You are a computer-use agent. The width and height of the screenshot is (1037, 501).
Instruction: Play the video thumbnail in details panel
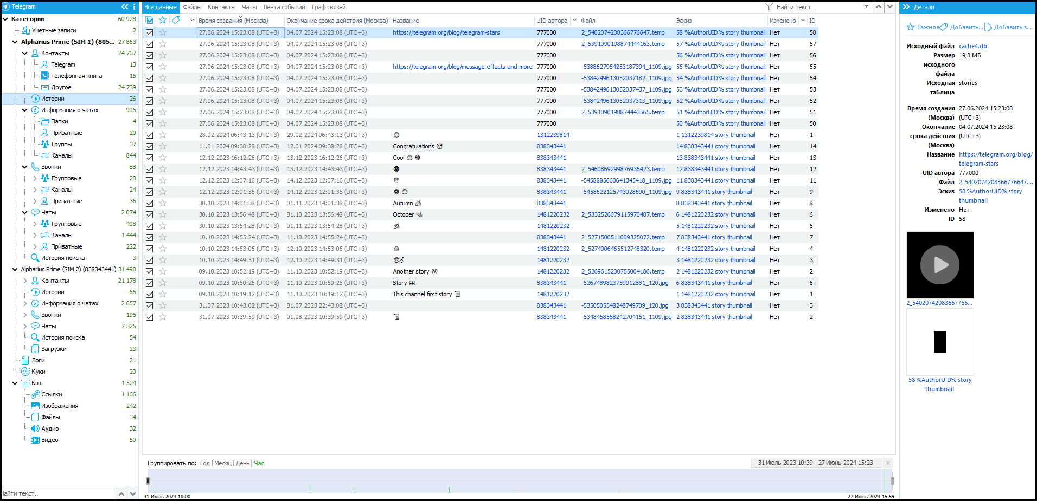tap(939, 265)
